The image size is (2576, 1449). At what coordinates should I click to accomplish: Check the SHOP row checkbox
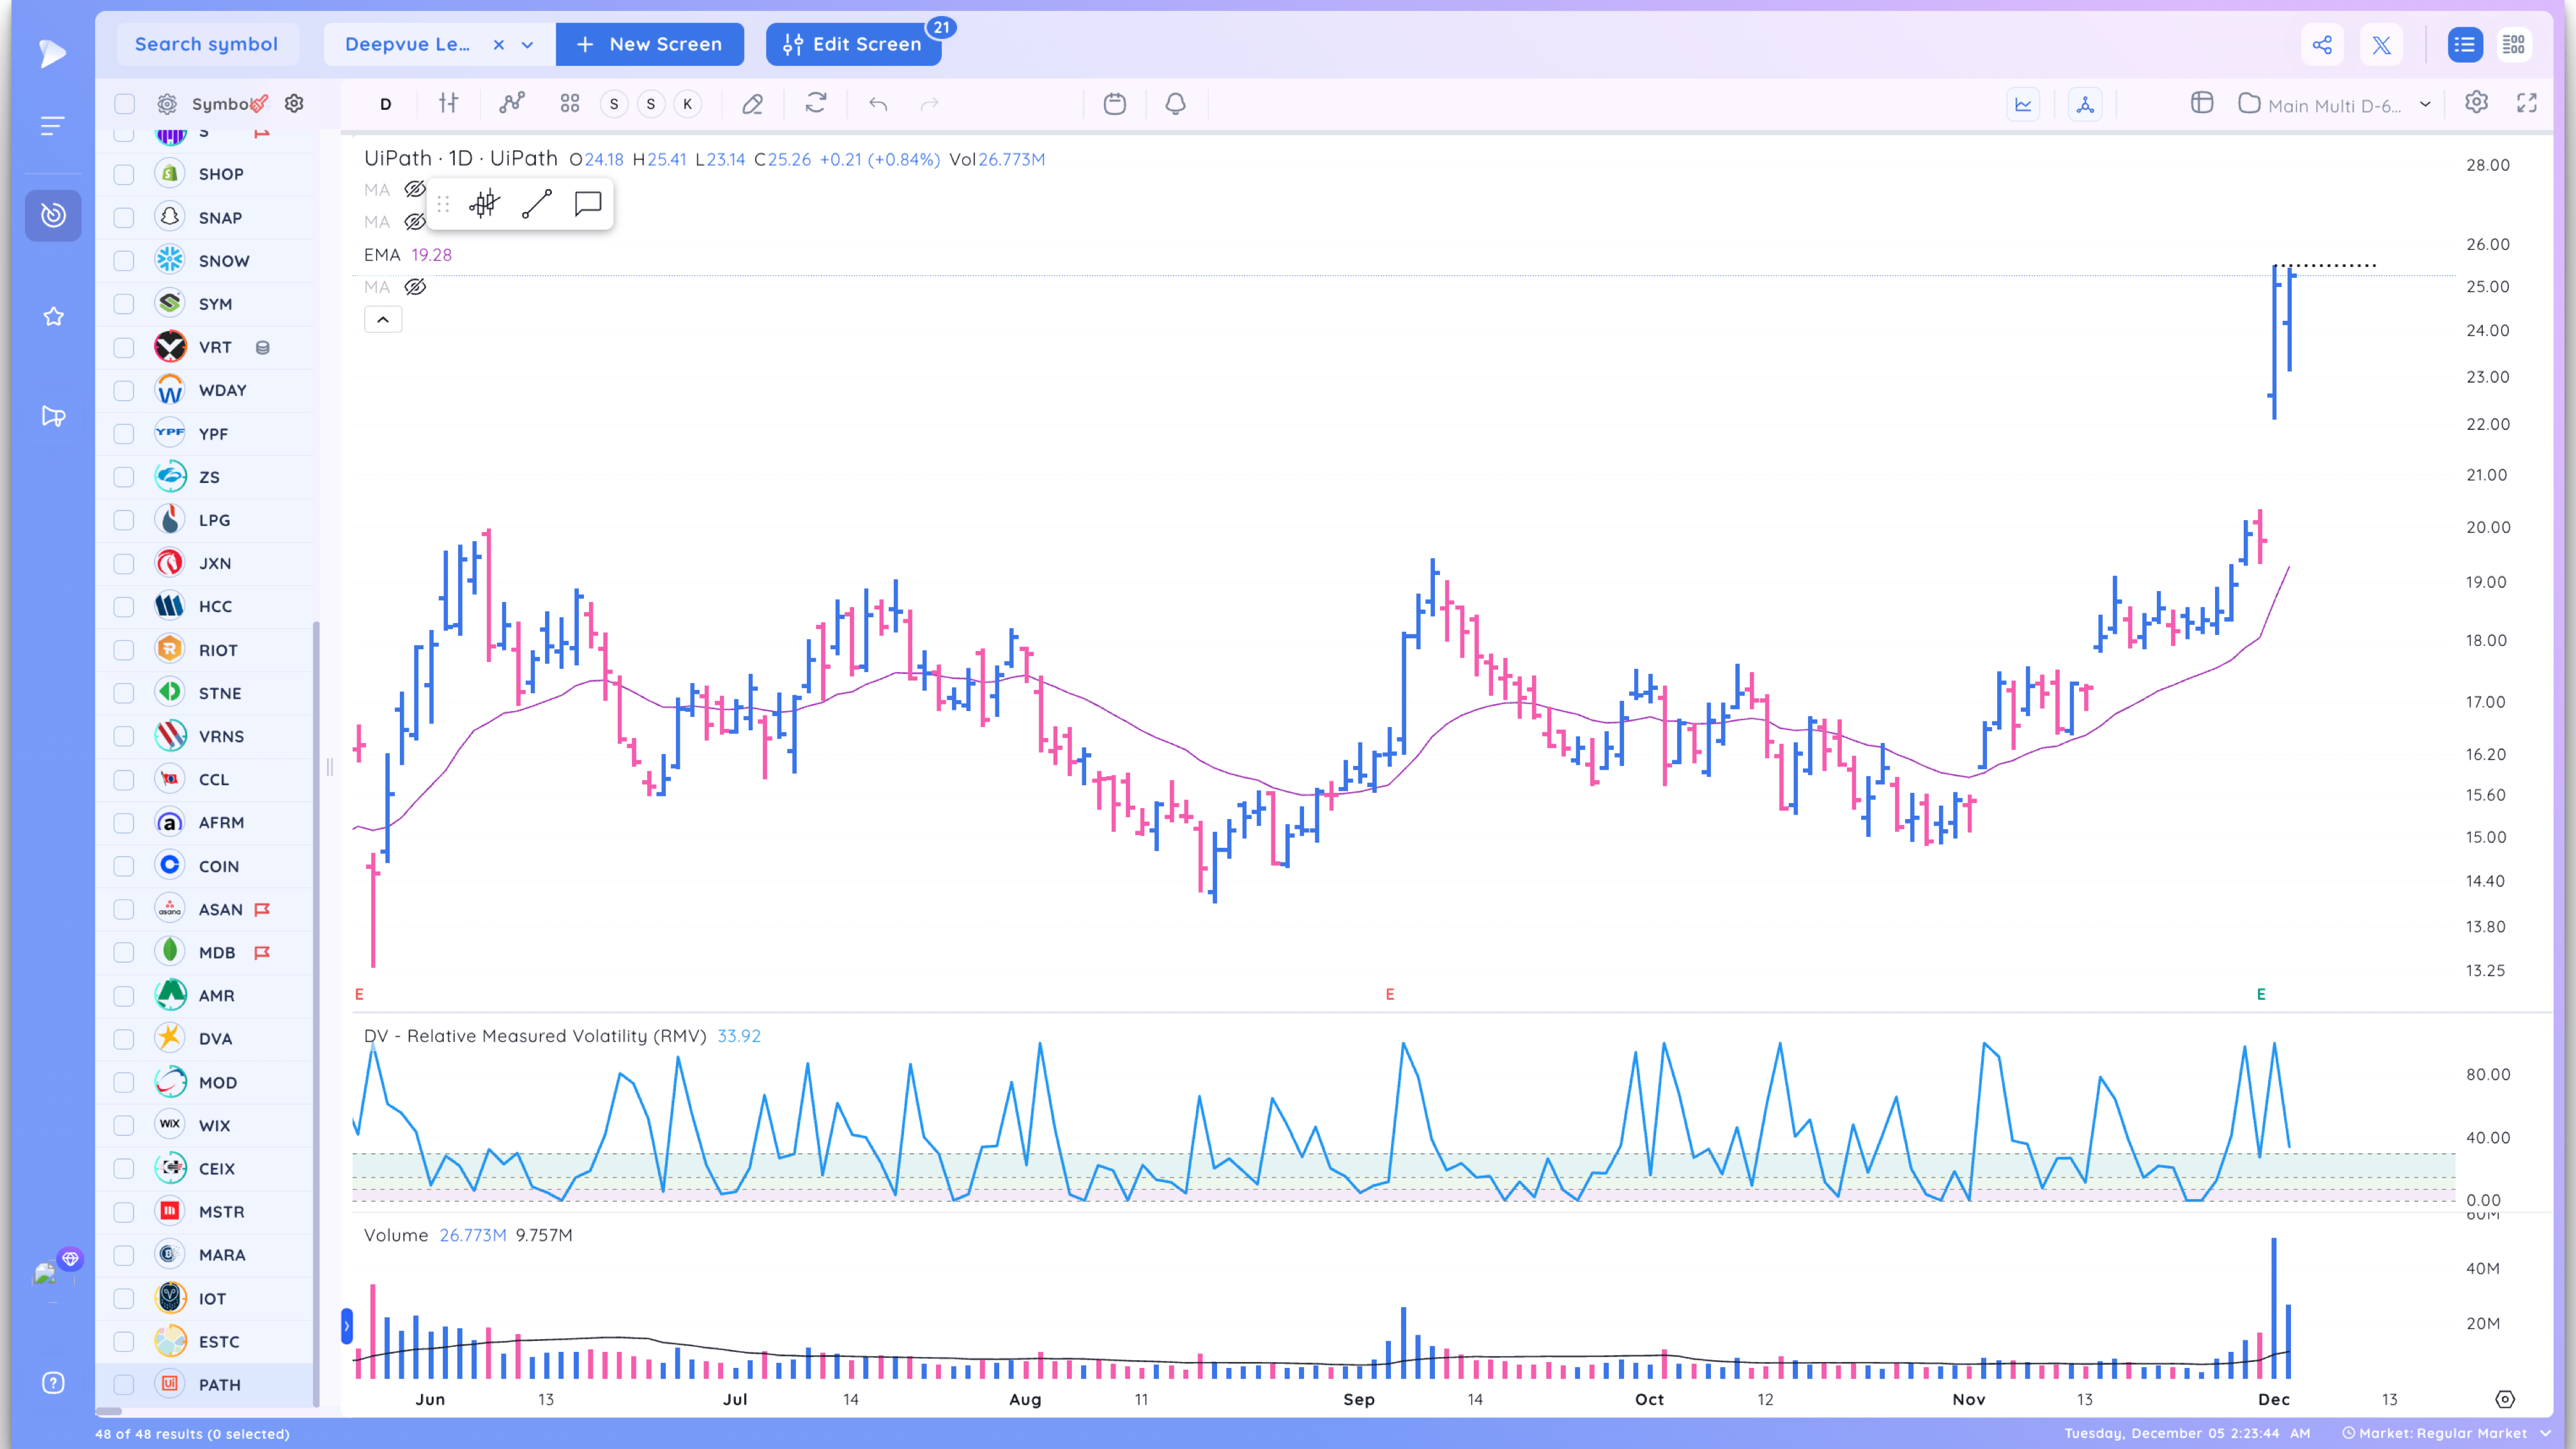coord(124,174)
